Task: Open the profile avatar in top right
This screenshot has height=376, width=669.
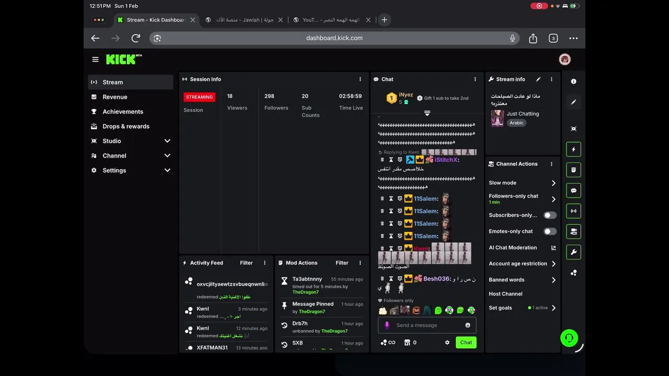Action: (x=564, y=60)
